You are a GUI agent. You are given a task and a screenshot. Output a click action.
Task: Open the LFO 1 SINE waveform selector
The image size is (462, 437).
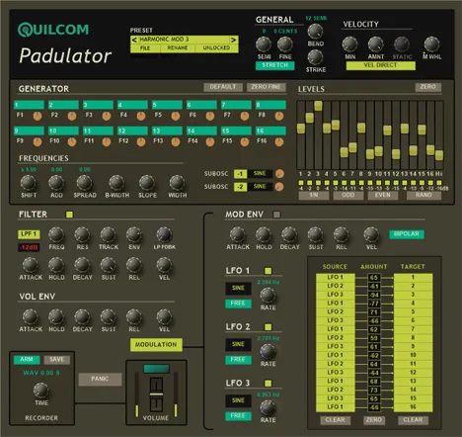click(x=238, y=288)
